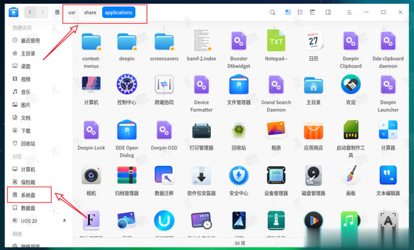414x250 pixels.
Task: Select the 控制中心 control center icon
Action: tap(127, 85)
